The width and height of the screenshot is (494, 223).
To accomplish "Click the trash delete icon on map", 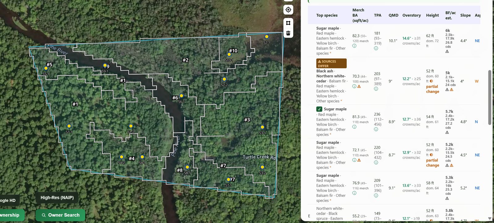I will coord(288,33).
